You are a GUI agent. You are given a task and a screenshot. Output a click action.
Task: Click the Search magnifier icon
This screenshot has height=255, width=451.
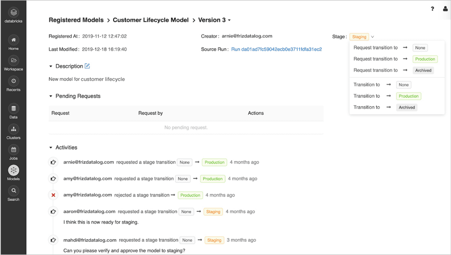pos(14,191)
